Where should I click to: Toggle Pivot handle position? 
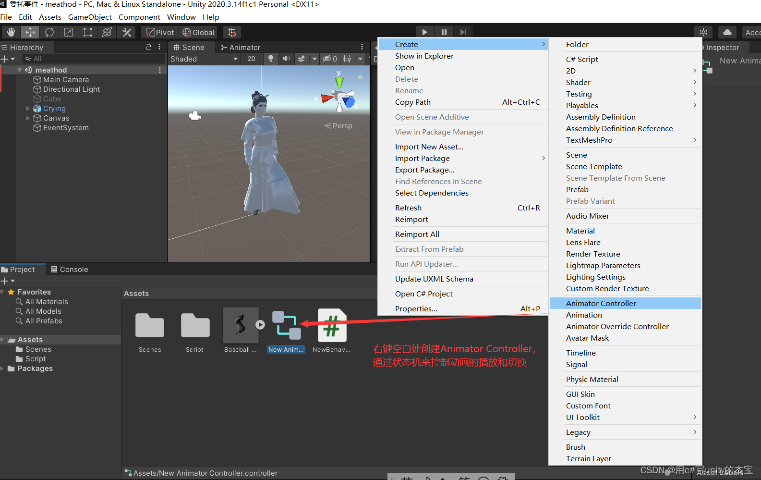160,32
